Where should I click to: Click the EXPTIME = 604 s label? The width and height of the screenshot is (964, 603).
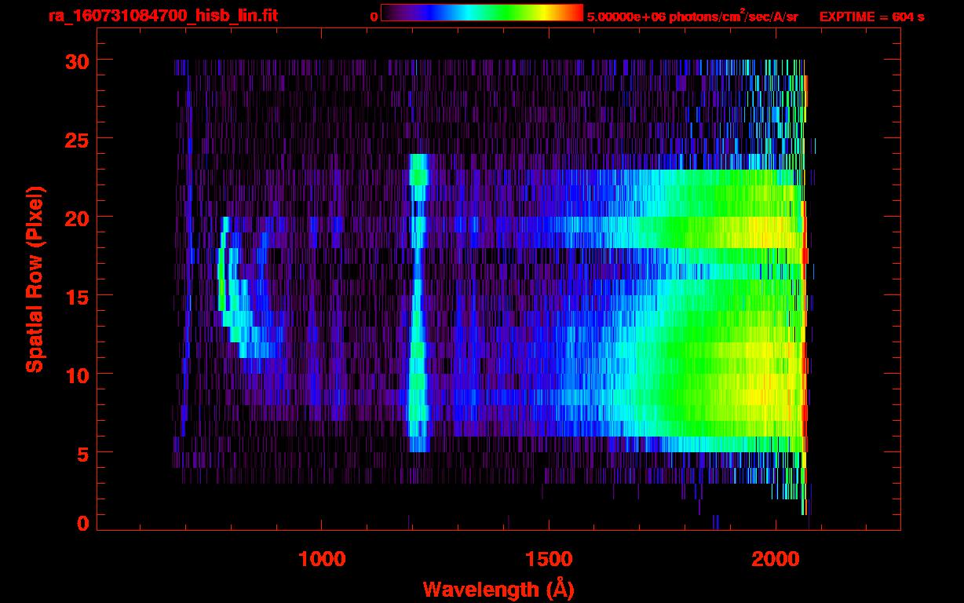pyautogui.click(x=871, y=16)
